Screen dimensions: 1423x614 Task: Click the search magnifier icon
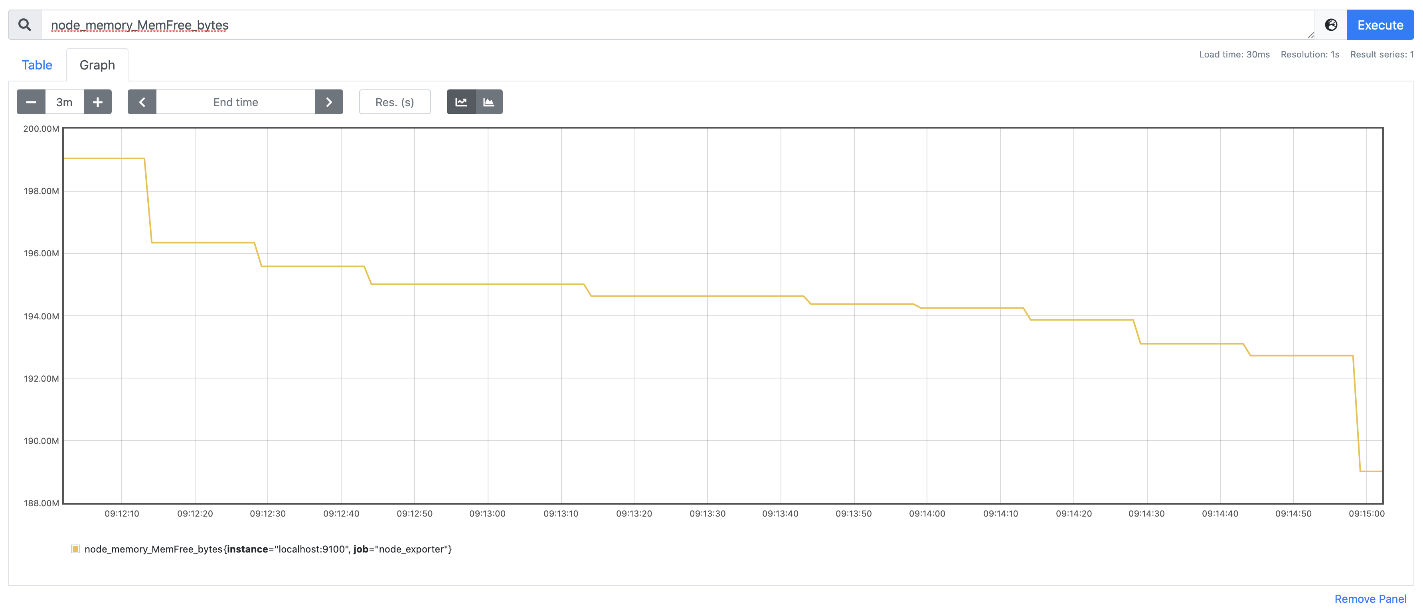click(x=24, y=25)
